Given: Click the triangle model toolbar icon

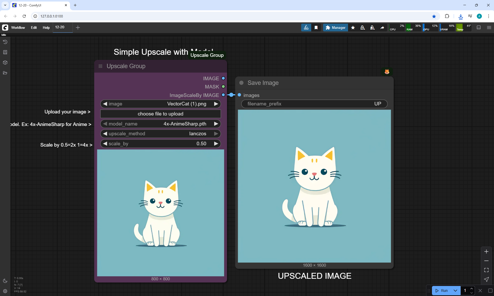Looking at the screenshot, I should (x=306, y=28).
